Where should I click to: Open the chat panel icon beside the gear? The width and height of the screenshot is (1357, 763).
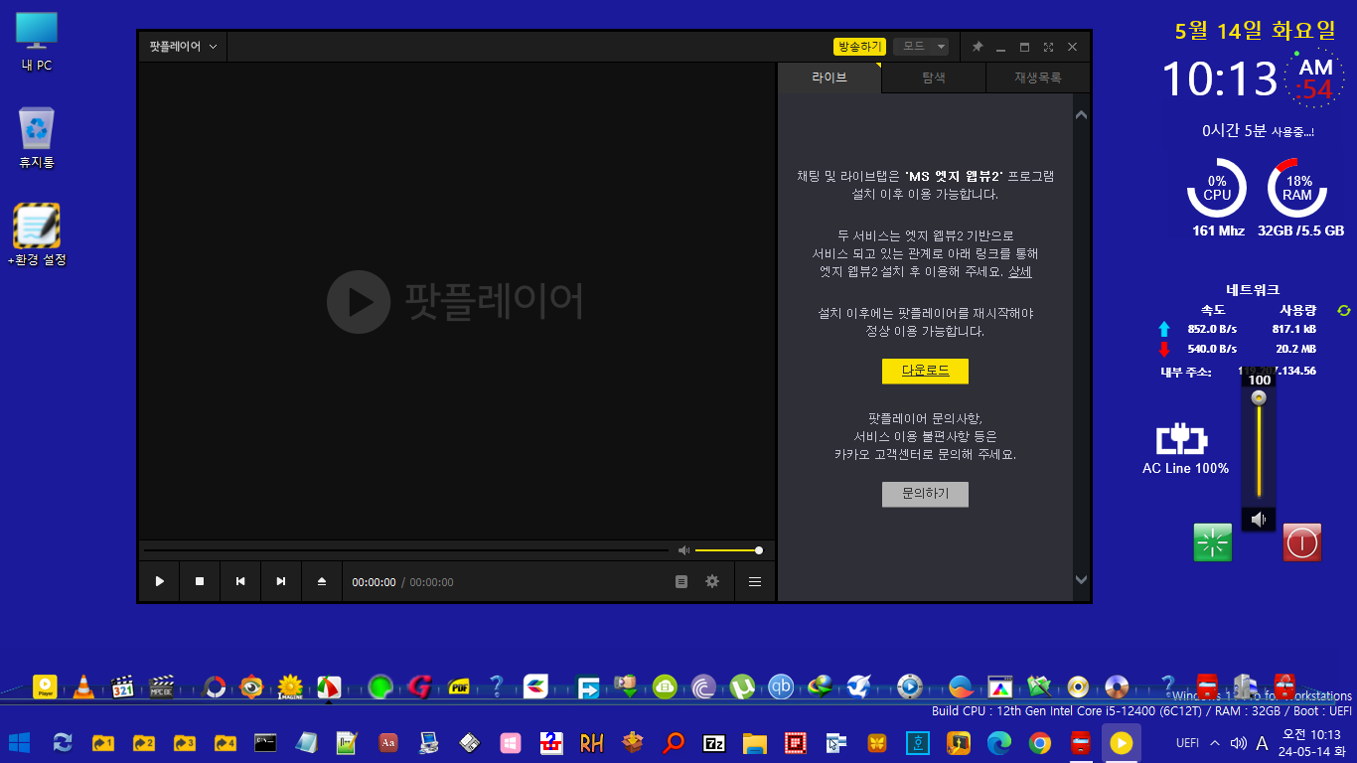click(681, 581)
